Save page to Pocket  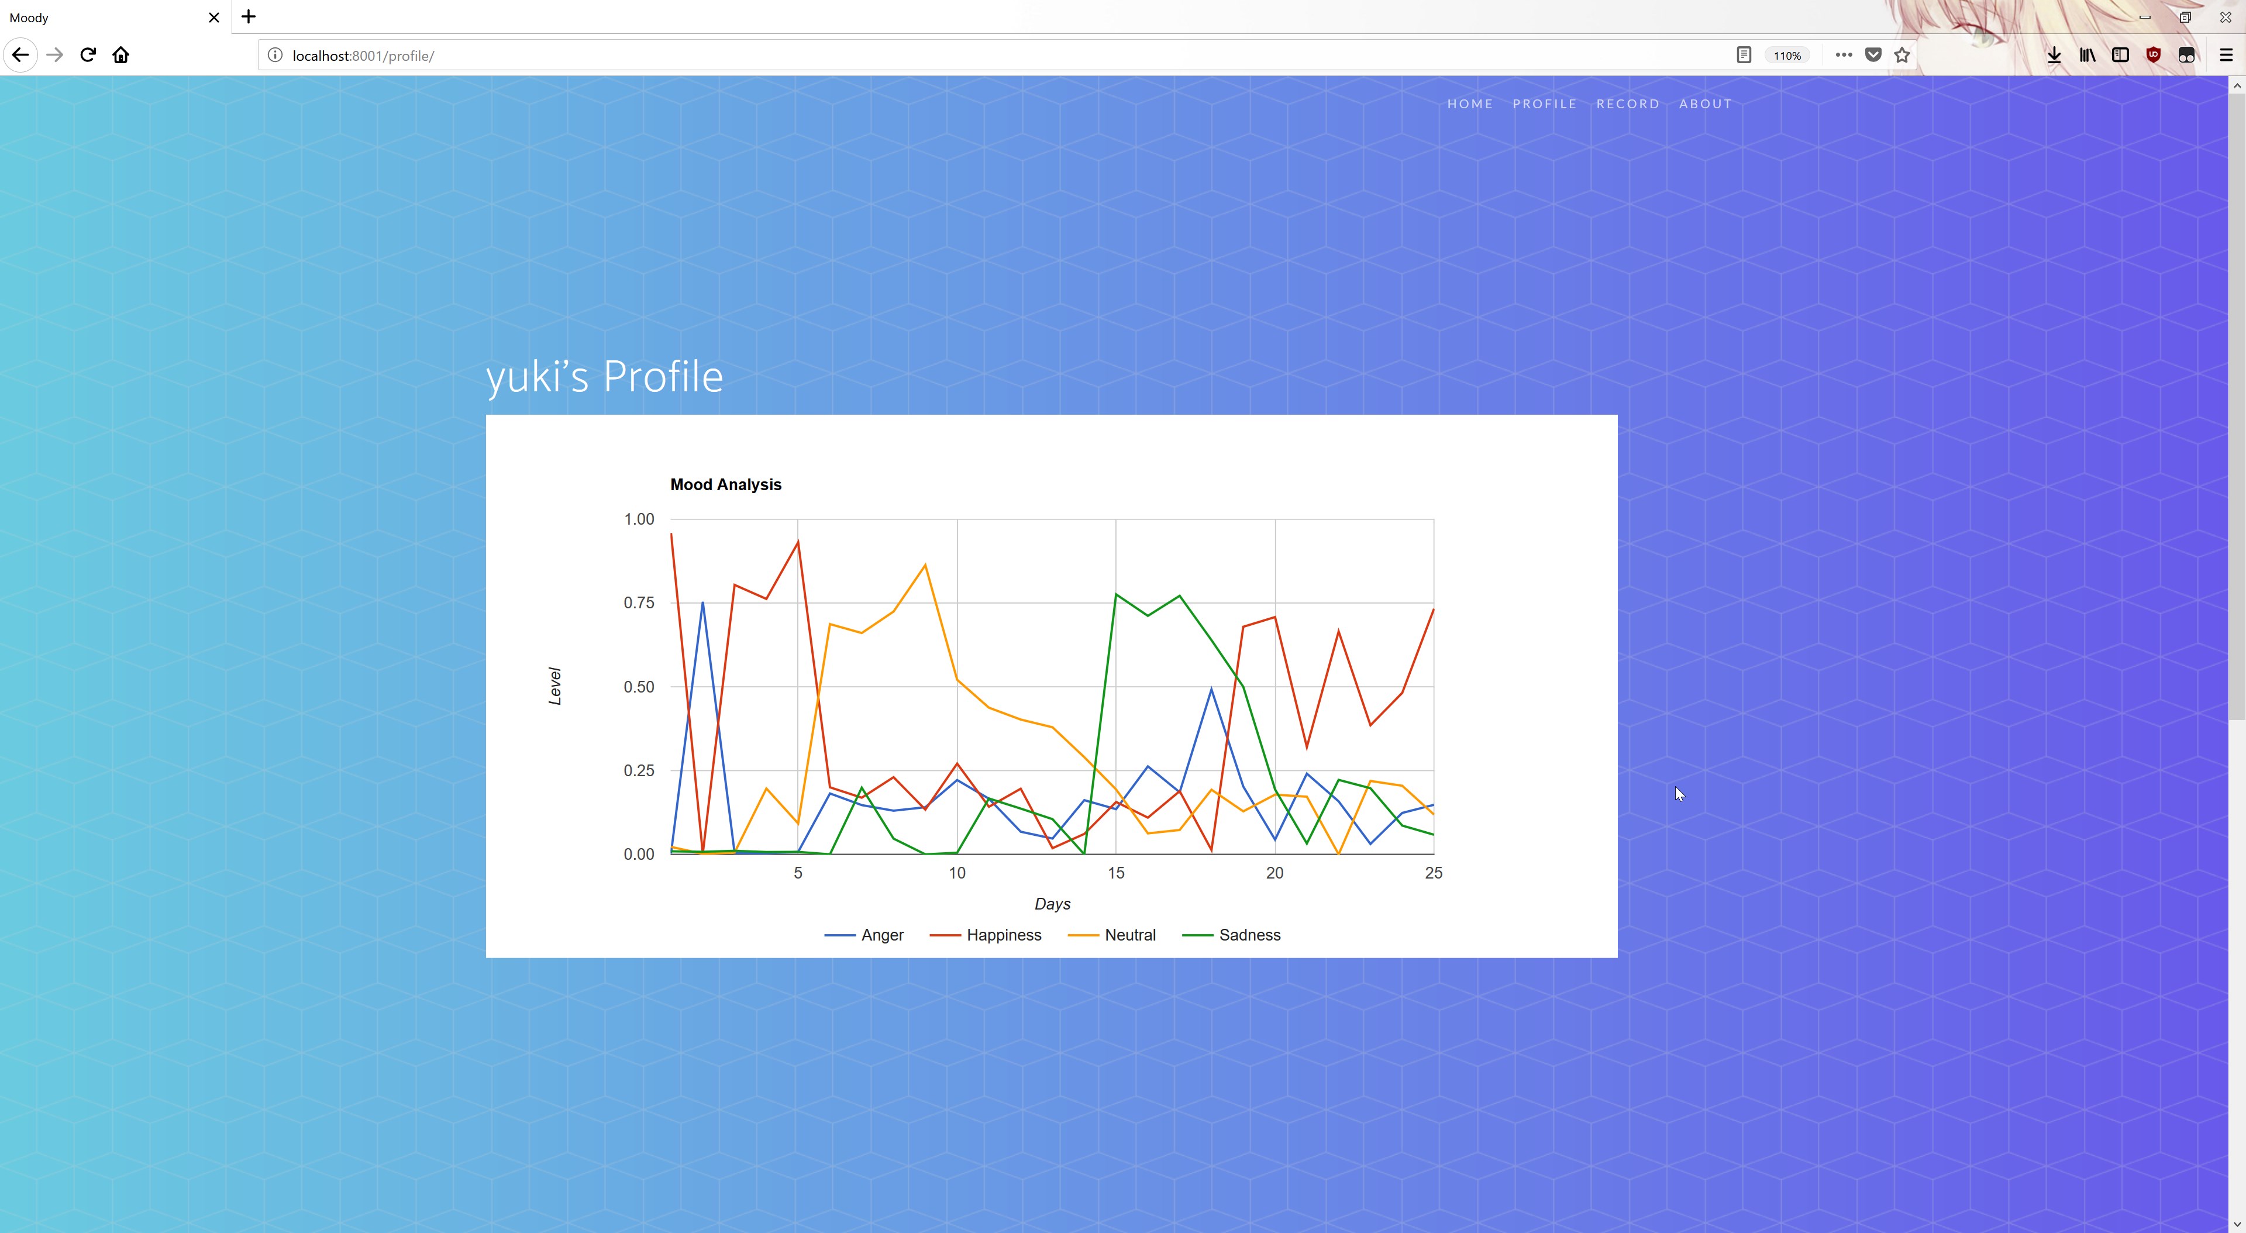pyautogui.click(x=1873, y=55)
